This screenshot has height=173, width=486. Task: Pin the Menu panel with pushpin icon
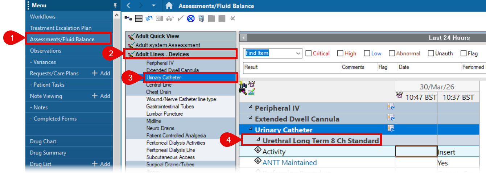point(115,5)
